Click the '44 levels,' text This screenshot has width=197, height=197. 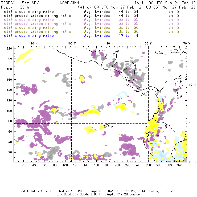pos(150,191)
